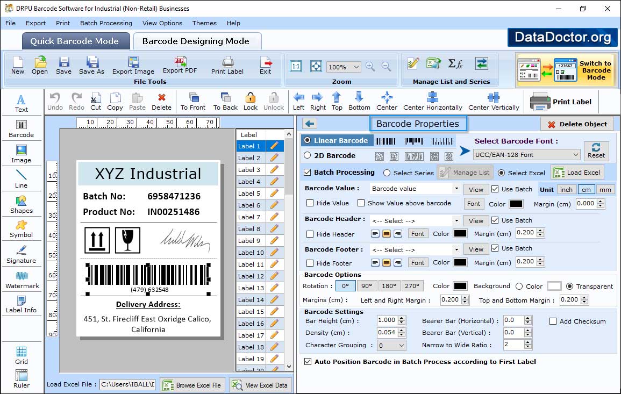Enable the Hide Header checkbox
This screenshot has height=394, width=621.
pos(310,234)
